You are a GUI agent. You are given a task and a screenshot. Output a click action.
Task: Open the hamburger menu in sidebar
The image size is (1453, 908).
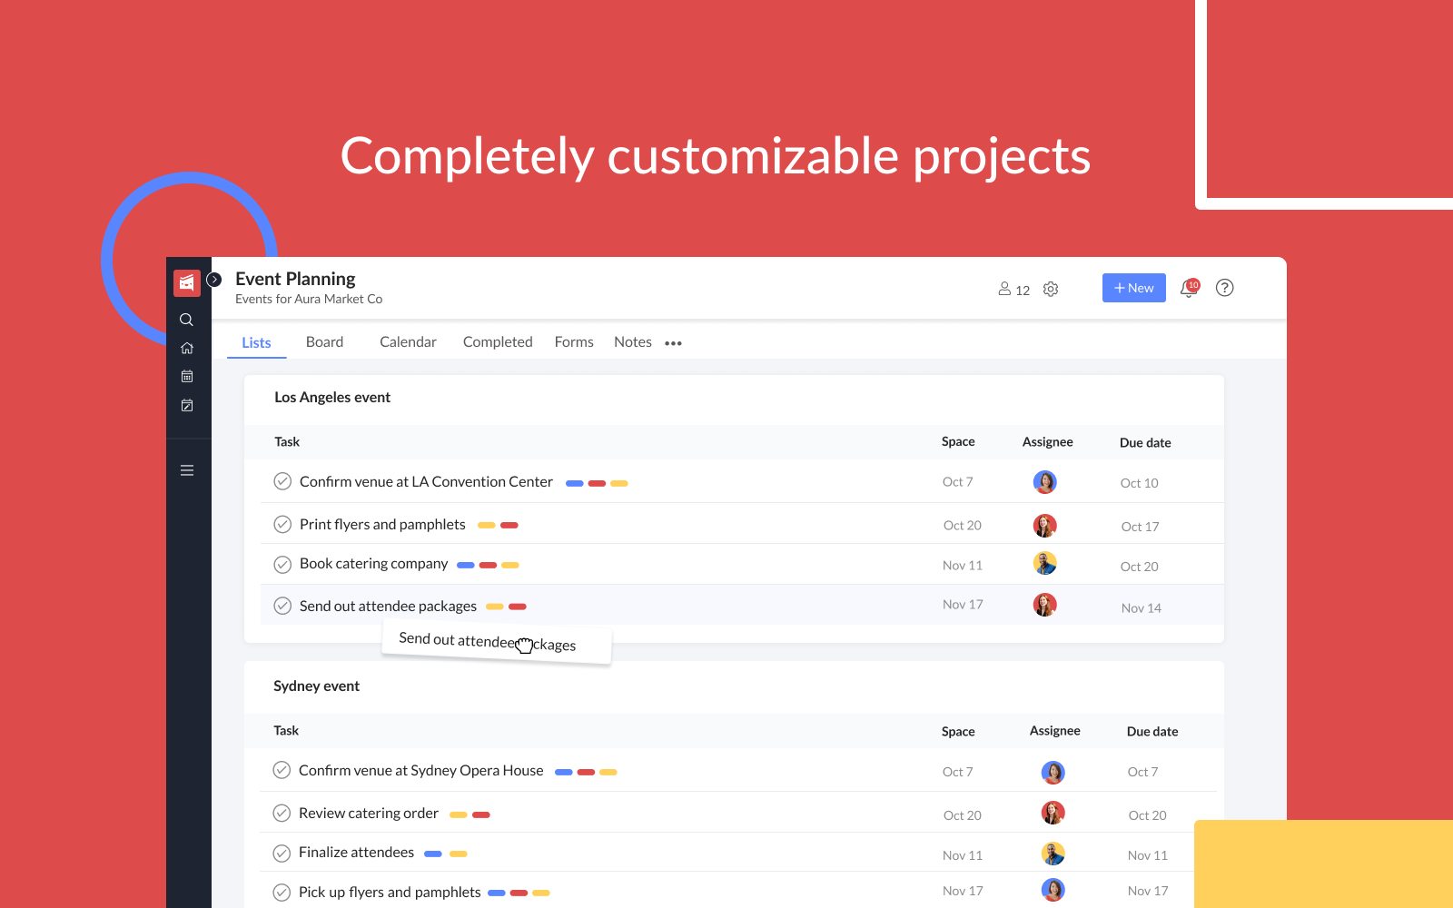187,470
